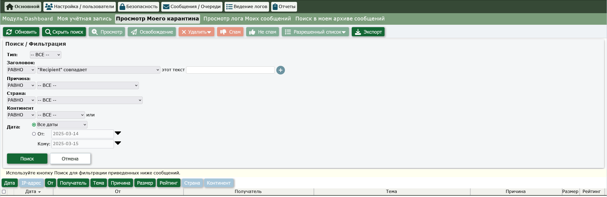The image size is (607, 197).
Task: Click the Отмена button
Action: pyautogui.click(x=70, y=159)
